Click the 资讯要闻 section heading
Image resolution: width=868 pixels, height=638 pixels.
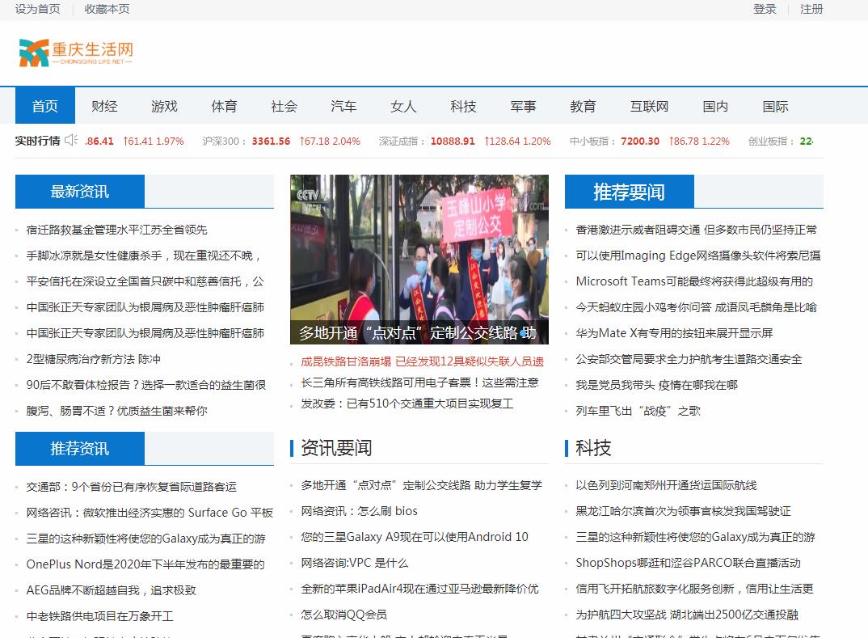336,447
